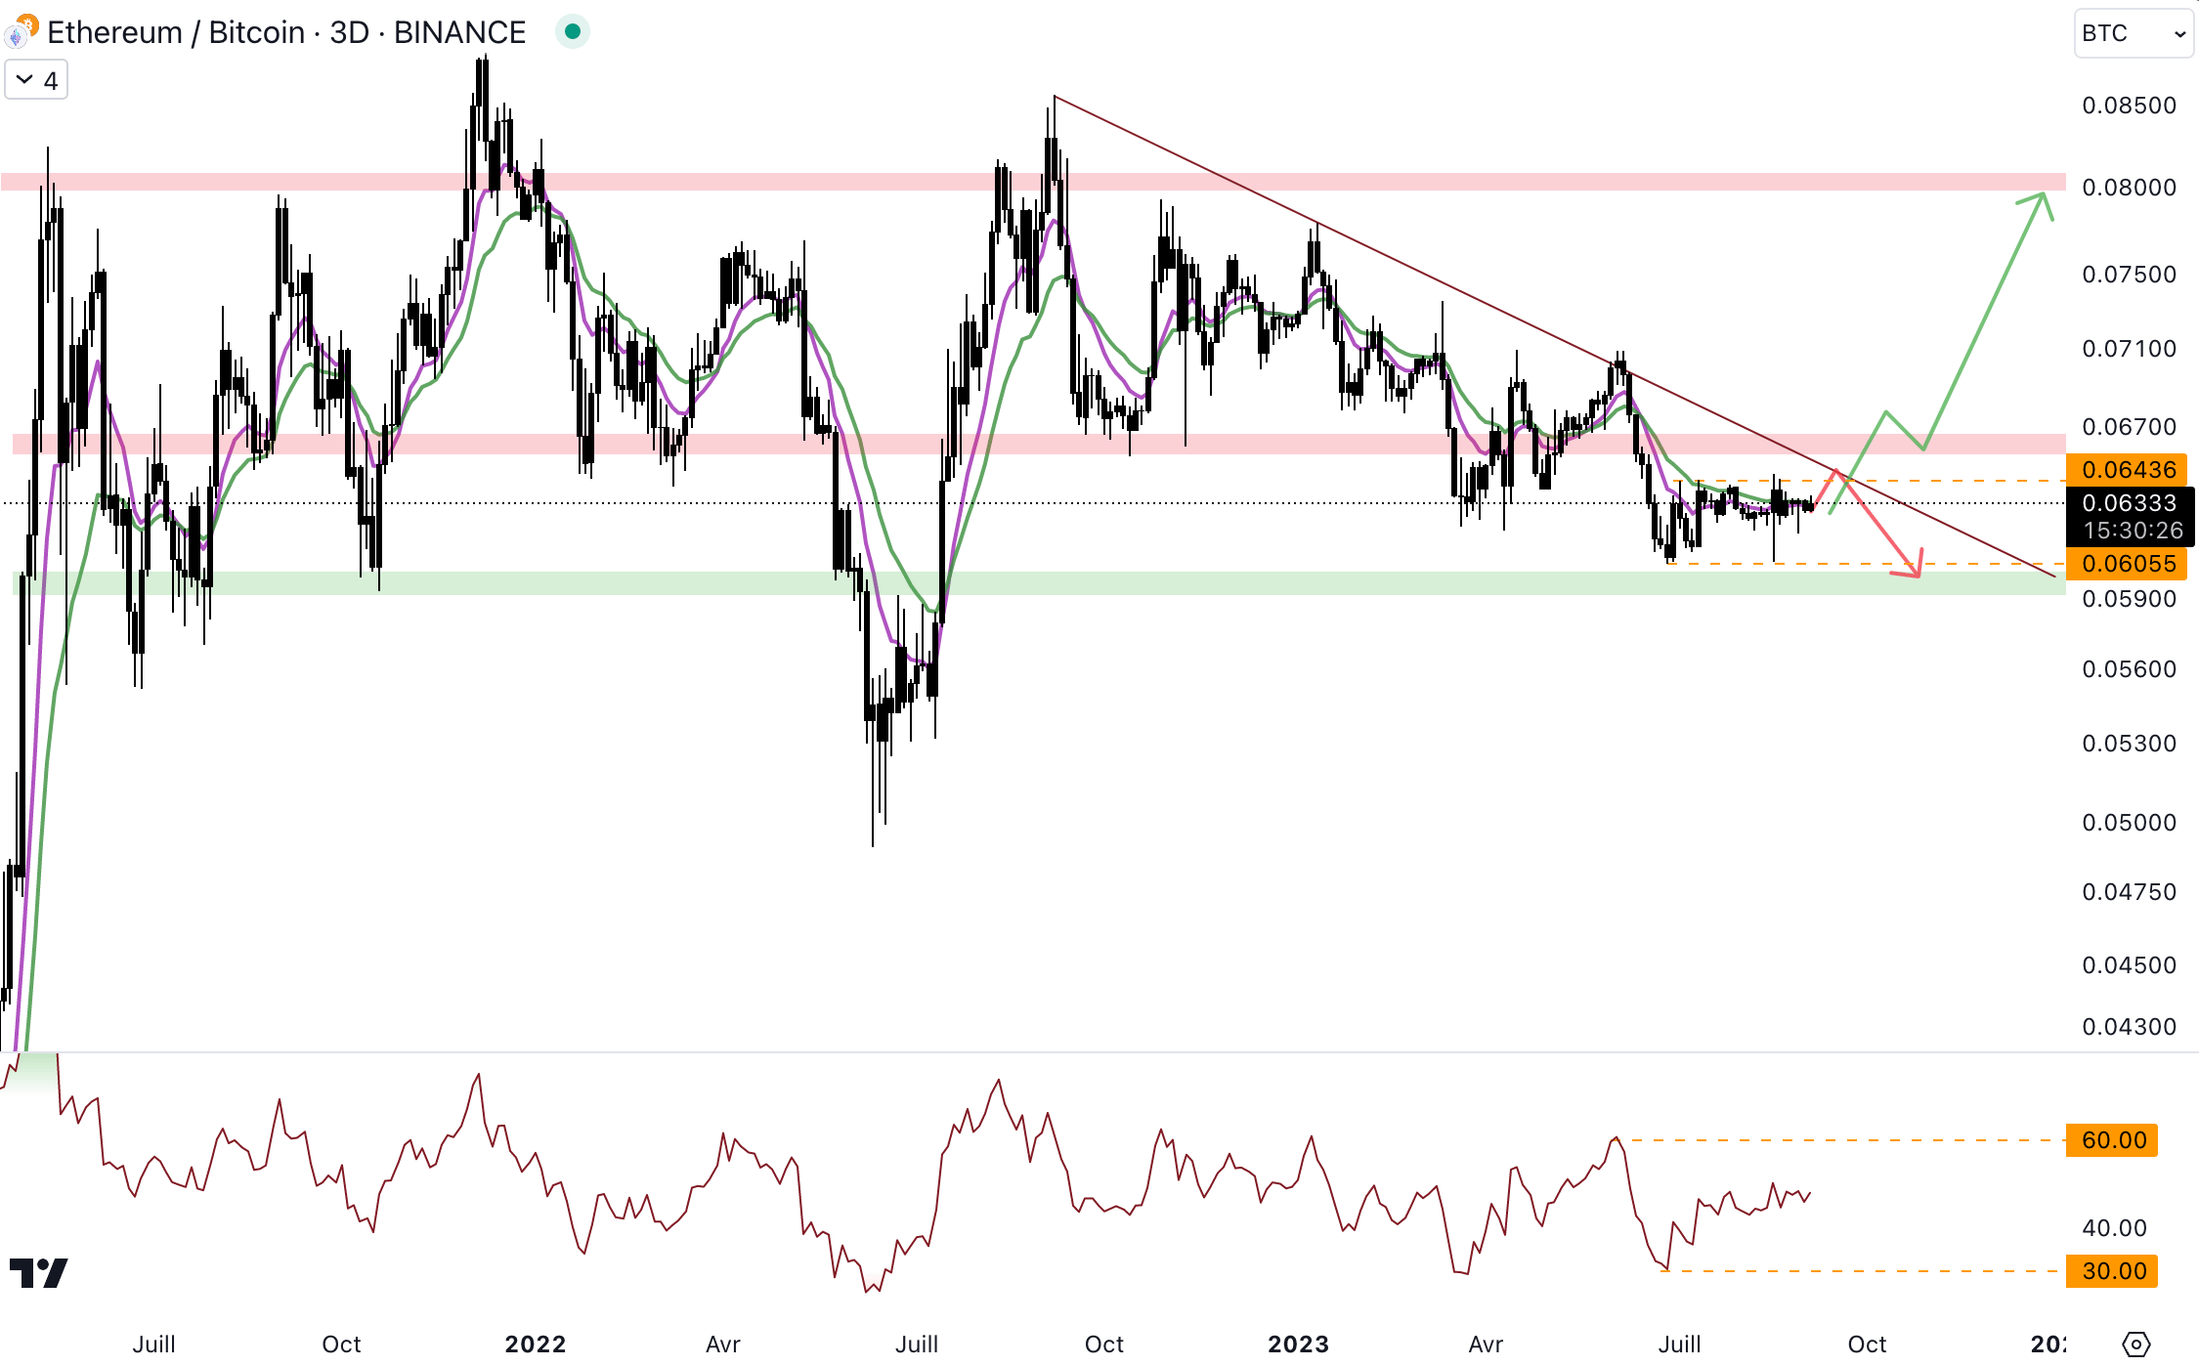
Task: Click the orange 0.06055 price label
Action: tap(2129, 564)
